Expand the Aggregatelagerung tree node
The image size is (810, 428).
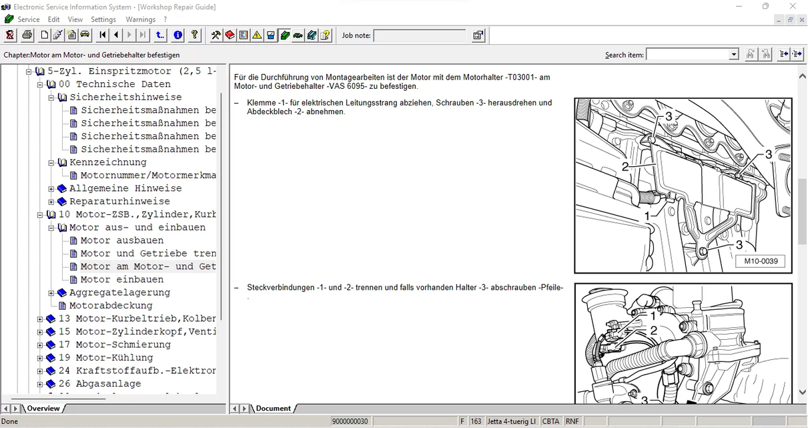coord(51,292)
